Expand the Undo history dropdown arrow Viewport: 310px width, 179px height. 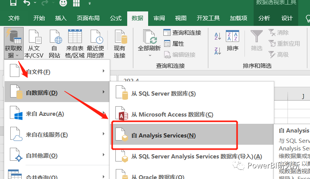(35, 4)
